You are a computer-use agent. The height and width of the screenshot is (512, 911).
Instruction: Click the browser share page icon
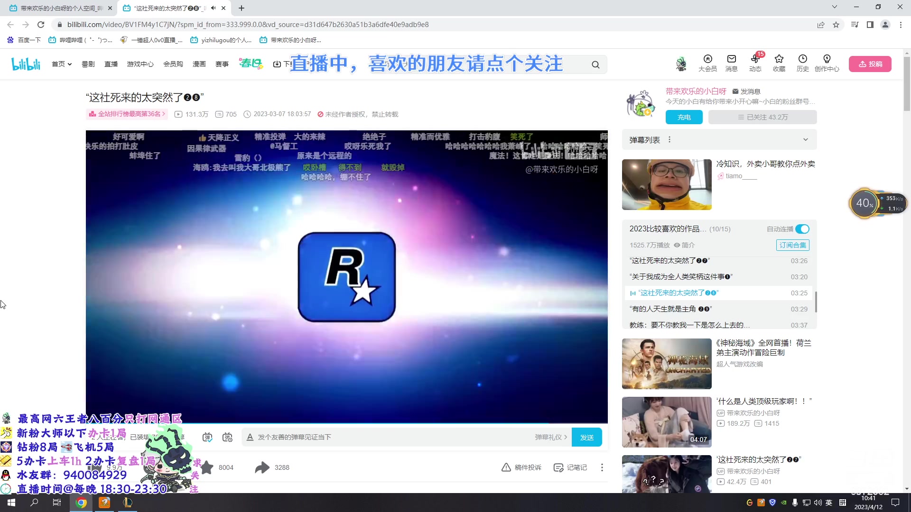[821, 25]
